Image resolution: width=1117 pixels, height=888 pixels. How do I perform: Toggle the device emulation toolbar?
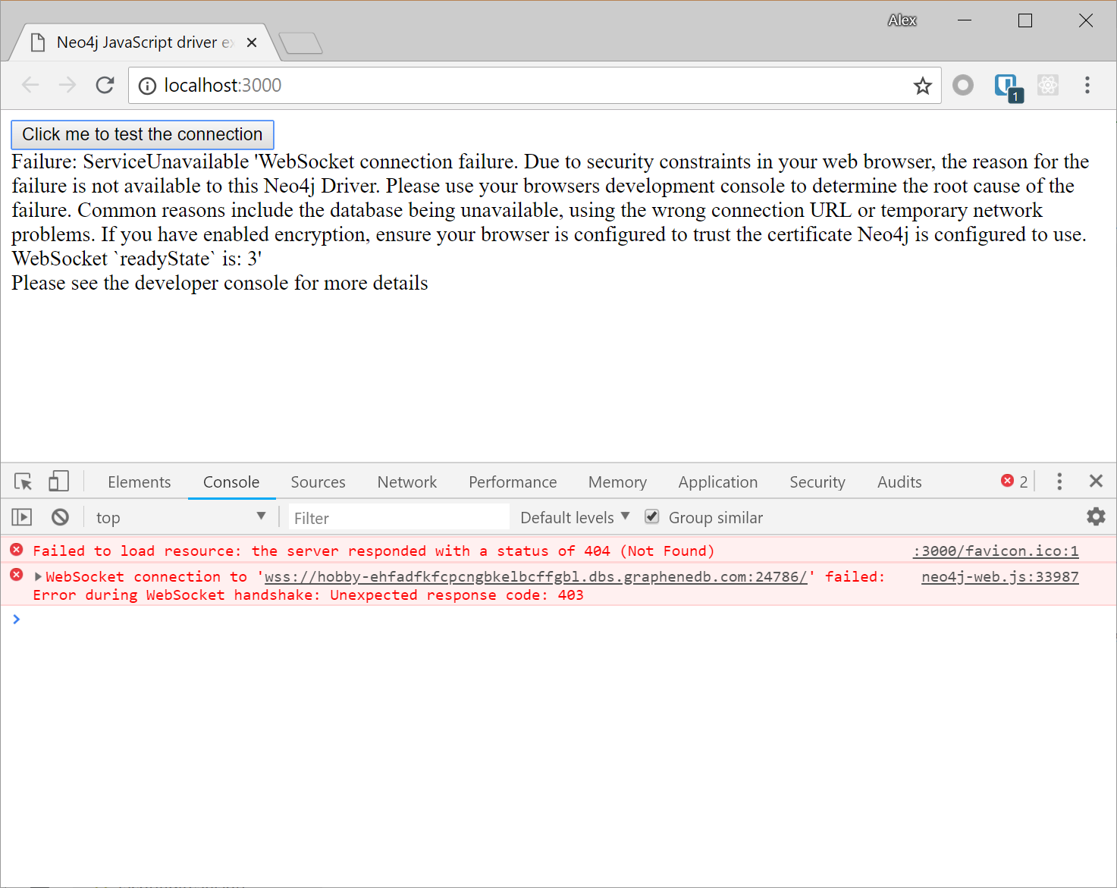(58, 481)
